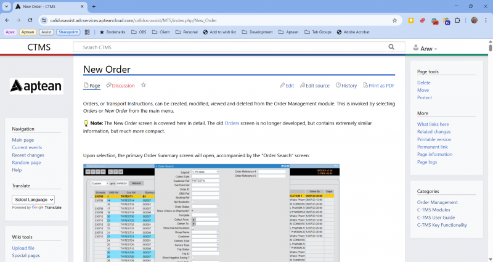
Task: Open the Tab Groups bookmark folder
Action: [x=318, y=32]
